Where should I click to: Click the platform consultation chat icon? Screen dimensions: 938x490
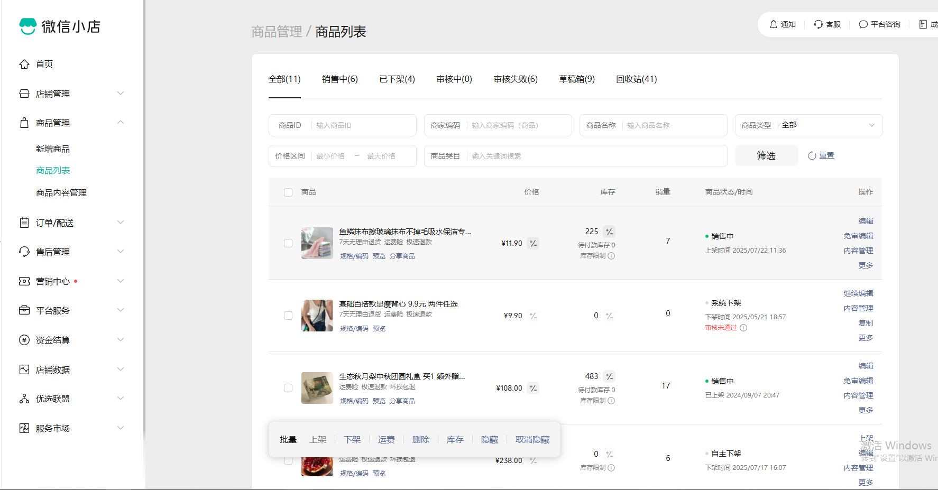coord(863,24)
